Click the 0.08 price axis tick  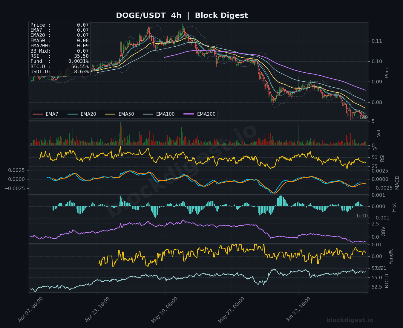coord(377,103)
